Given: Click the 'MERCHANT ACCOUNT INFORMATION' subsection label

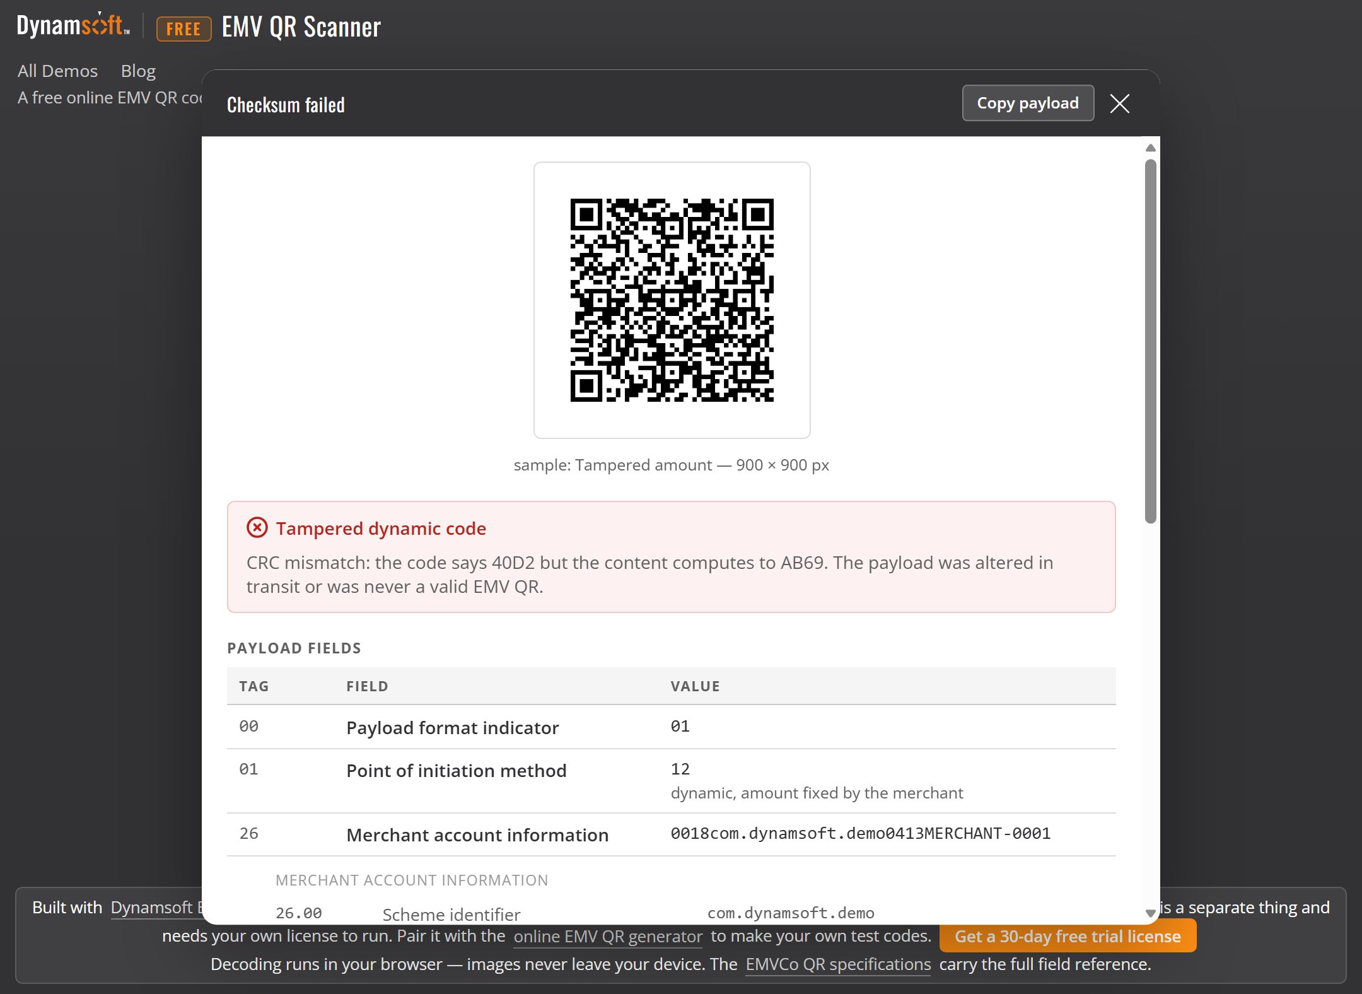Looking at the screenshot, I should pos(412,880).
